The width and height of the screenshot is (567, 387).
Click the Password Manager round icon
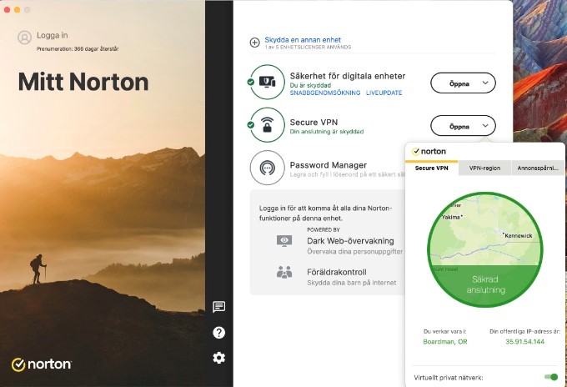tap(267, 168)
